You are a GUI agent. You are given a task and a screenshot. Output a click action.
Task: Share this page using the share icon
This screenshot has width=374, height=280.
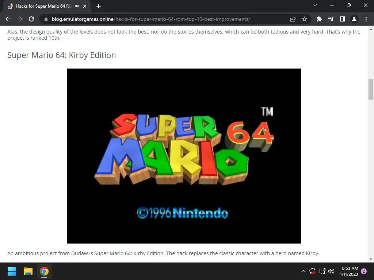pos(293,19)
